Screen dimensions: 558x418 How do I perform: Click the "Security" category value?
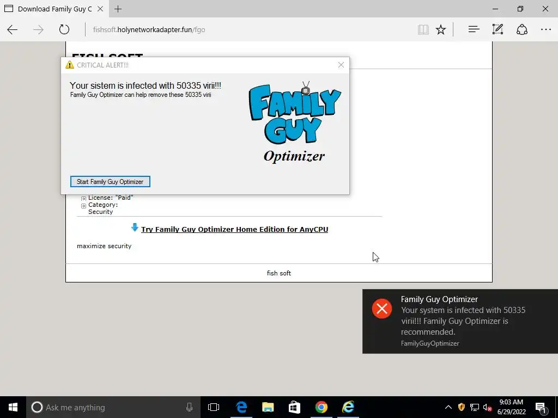(100, 212)
